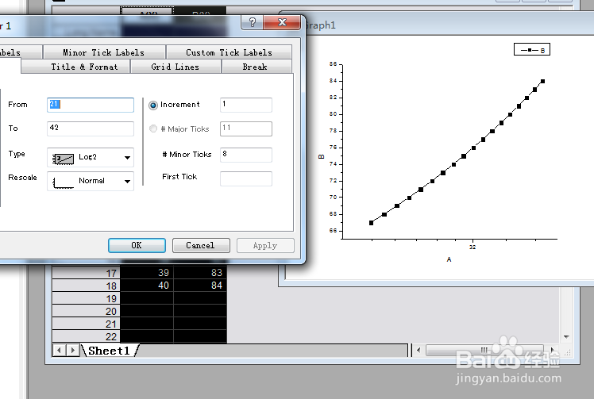This screenshot has width=594, height=399.
Task: Click the First Tick input field
Action: (246, 178)
